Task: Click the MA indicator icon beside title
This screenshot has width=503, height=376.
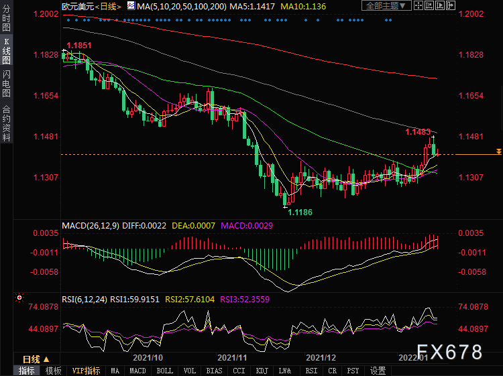Action: 131,5
